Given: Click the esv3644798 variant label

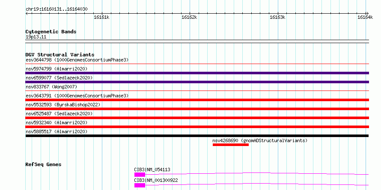Looking at the screenshot, I should click(x=77, y=60).
